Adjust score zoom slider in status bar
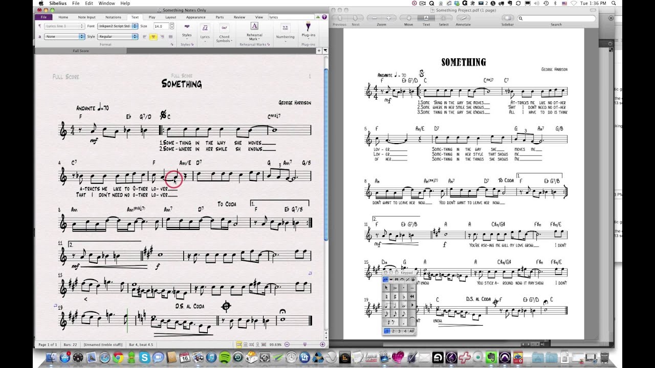The width and height of the screenshot is (655, 368). pos(304,344)
